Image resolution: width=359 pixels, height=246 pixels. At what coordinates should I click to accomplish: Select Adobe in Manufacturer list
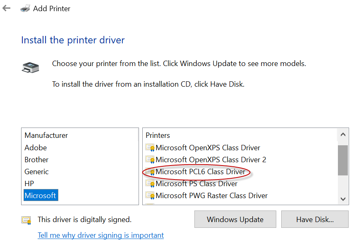click(36, 148)
